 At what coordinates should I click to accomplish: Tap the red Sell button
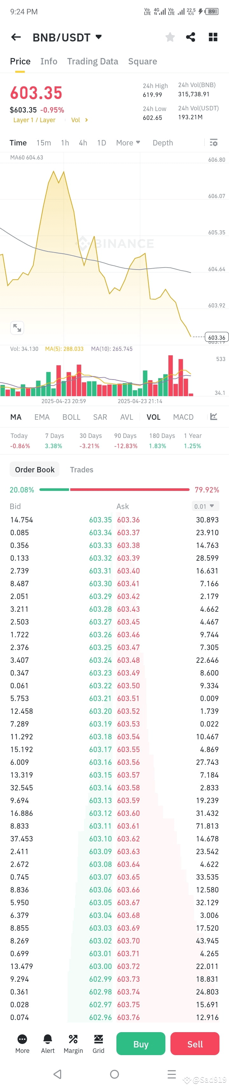tap(195, 1043)
